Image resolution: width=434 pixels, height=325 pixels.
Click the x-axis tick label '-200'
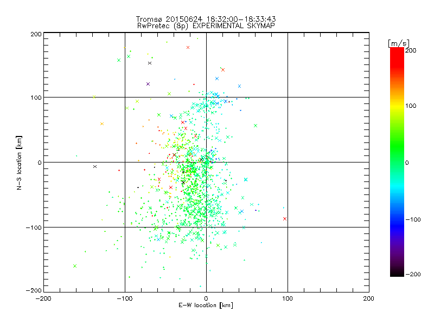point(43,299)
